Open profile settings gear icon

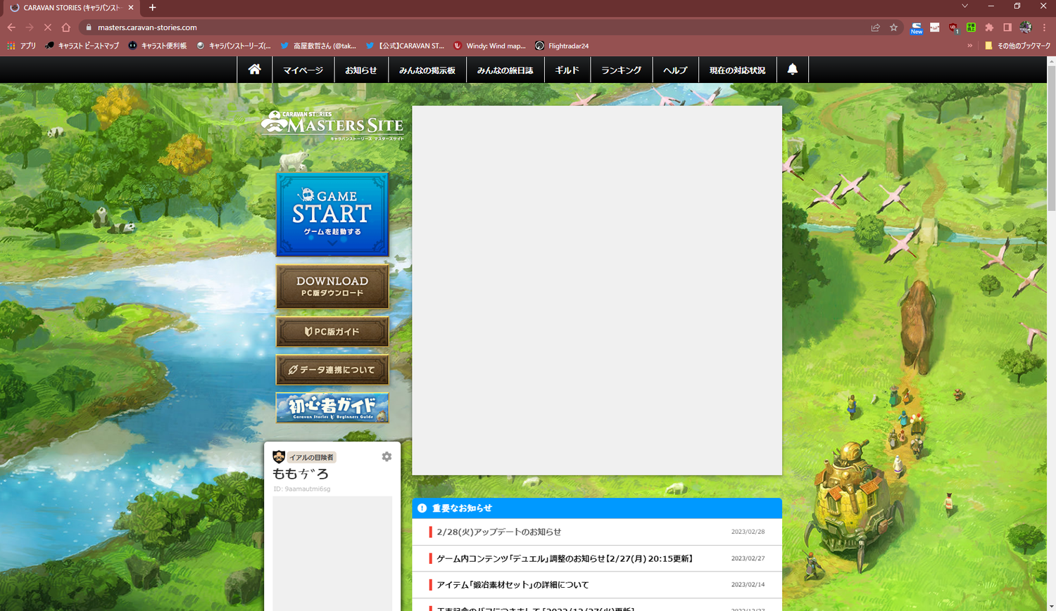386,456
